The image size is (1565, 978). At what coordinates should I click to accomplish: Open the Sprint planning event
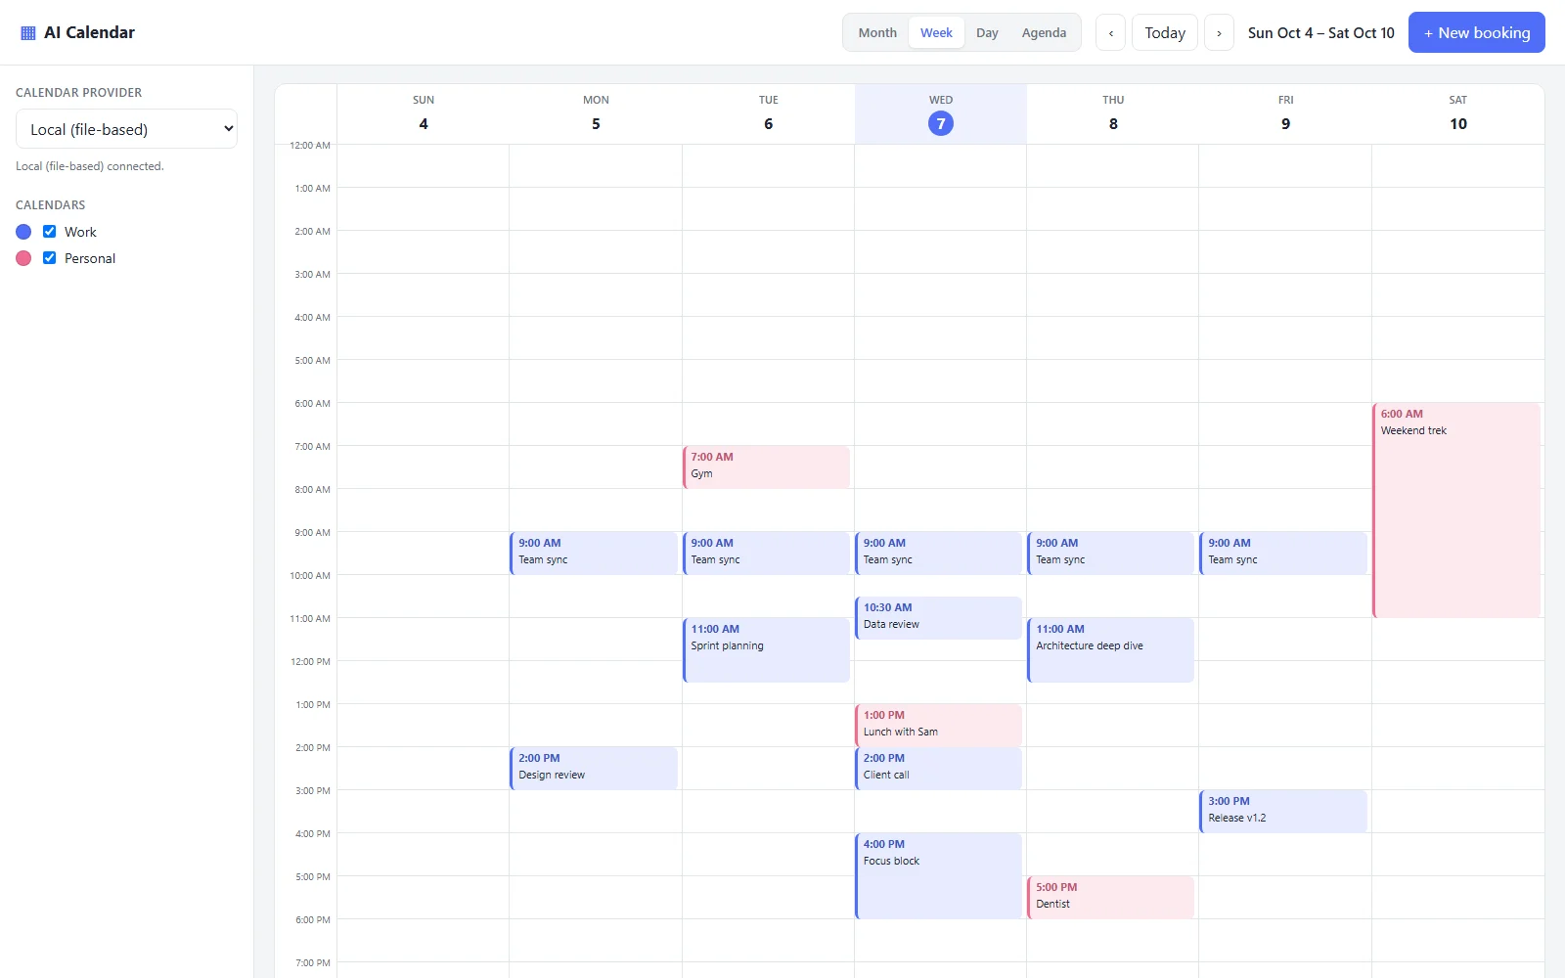(766, 649)
